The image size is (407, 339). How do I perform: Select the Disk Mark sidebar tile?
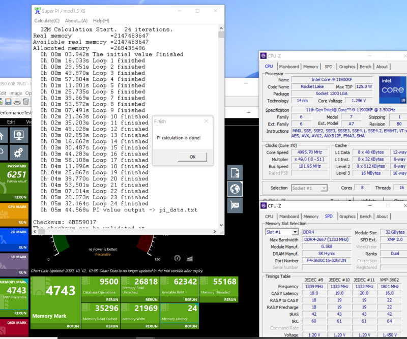tap(14, 327)
